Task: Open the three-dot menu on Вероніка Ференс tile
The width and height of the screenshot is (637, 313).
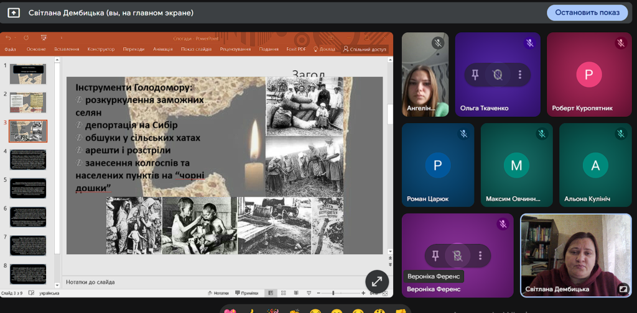Action: 480,256
